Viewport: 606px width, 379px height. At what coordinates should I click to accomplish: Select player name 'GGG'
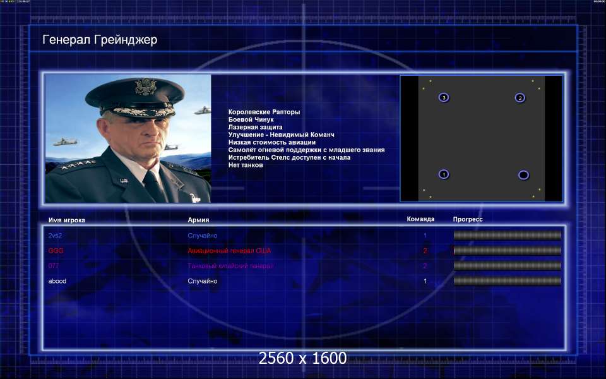56,251
